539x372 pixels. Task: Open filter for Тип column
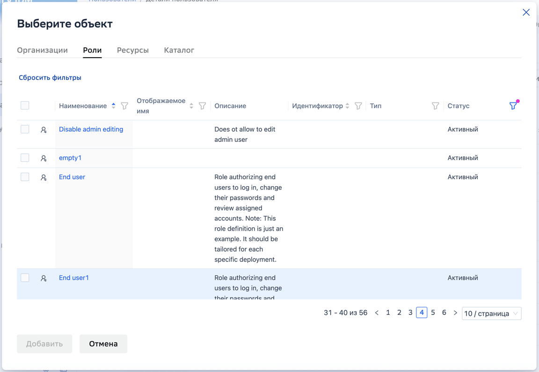435,106
